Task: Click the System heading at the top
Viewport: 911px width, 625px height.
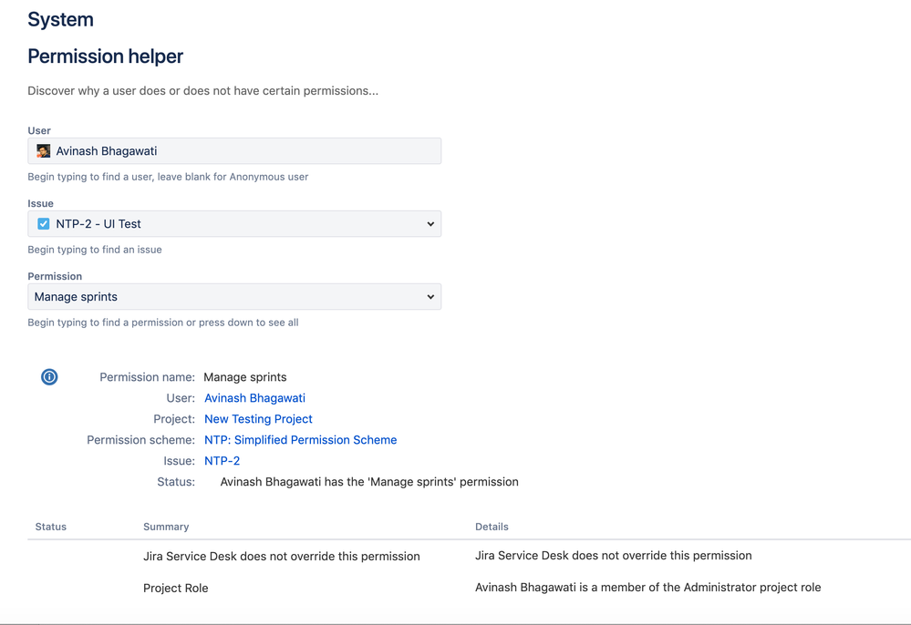Action: pos(60,19)
